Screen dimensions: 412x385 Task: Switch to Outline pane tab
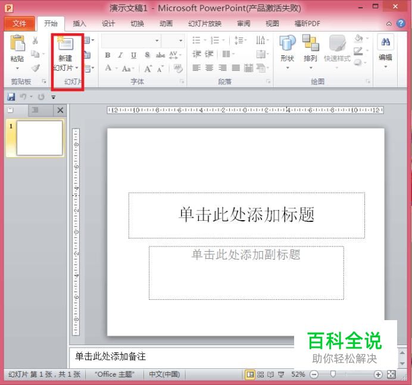(x=35, y=110)
